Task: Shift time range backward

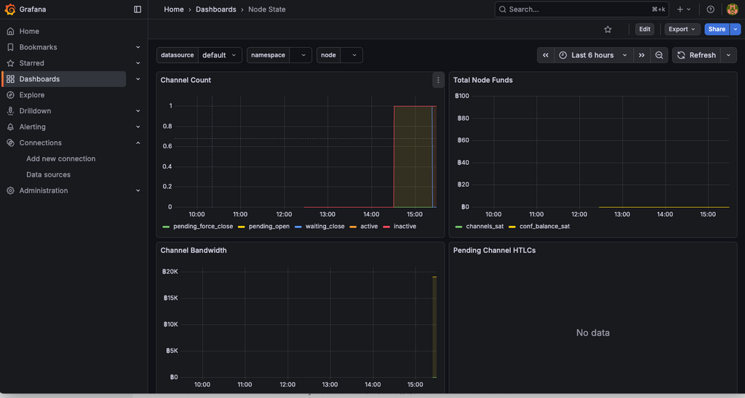Action: [x=546, y=55]
